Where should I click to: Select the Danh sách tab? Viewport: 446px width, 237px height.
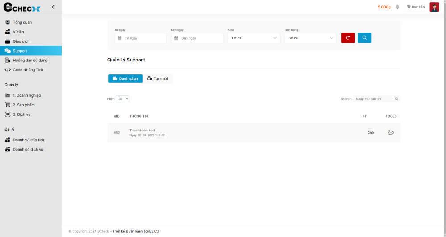pyautogui.click(x=125, y=79)
